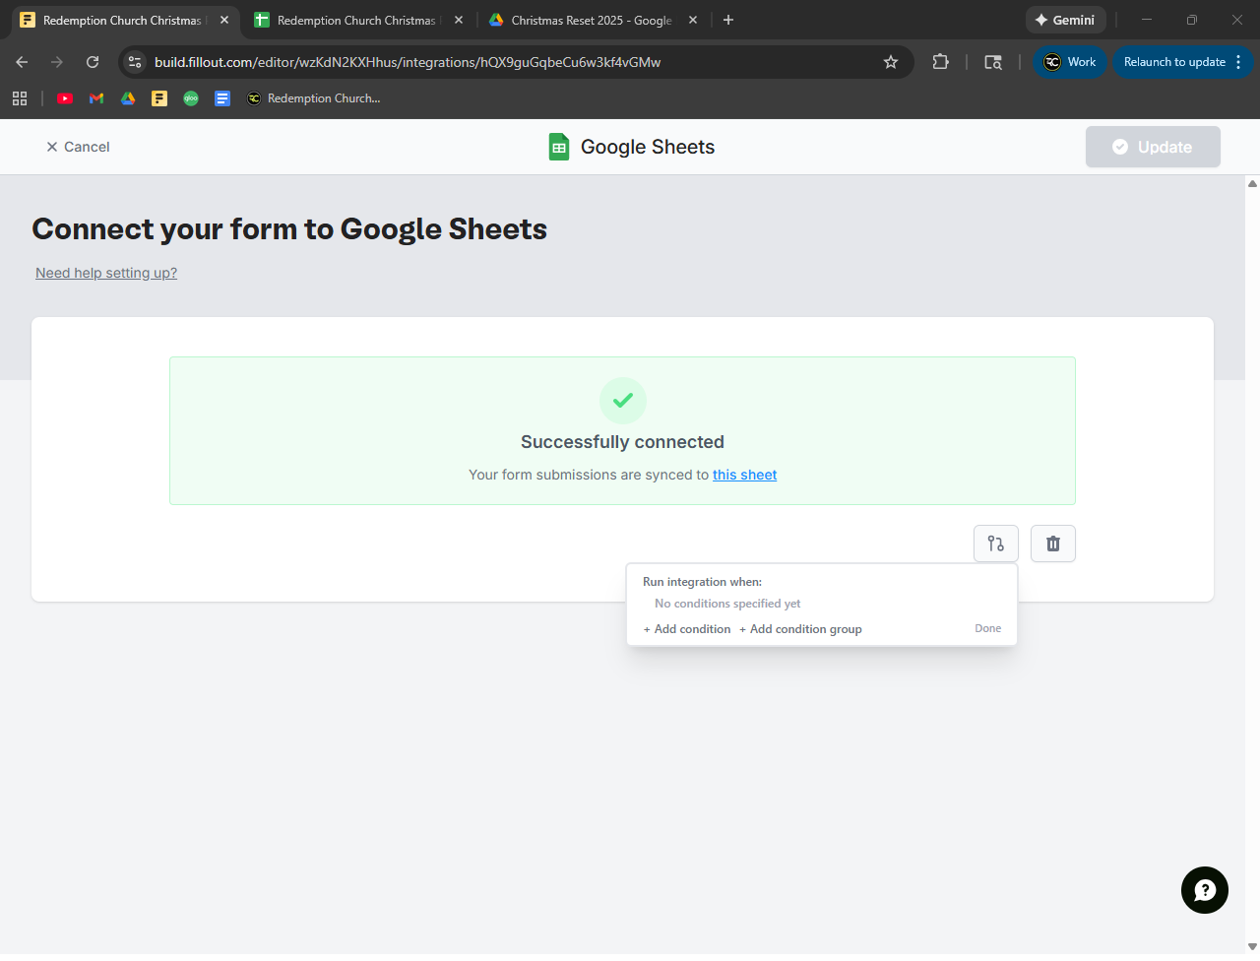Image resolution: width=1260 pixels, height=961 pixels.
Task: Reload the page
Action: [x=93, y=62]
